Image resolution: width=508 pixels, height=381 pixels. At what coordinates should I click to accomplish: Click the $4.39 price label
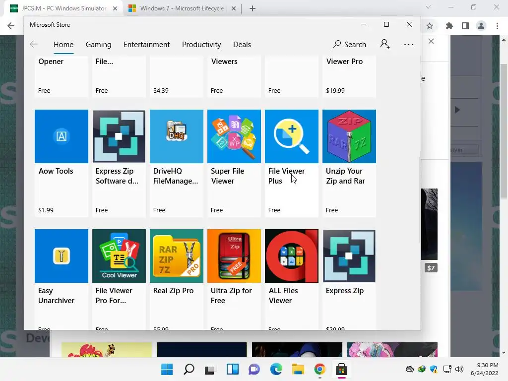(161, 90)
